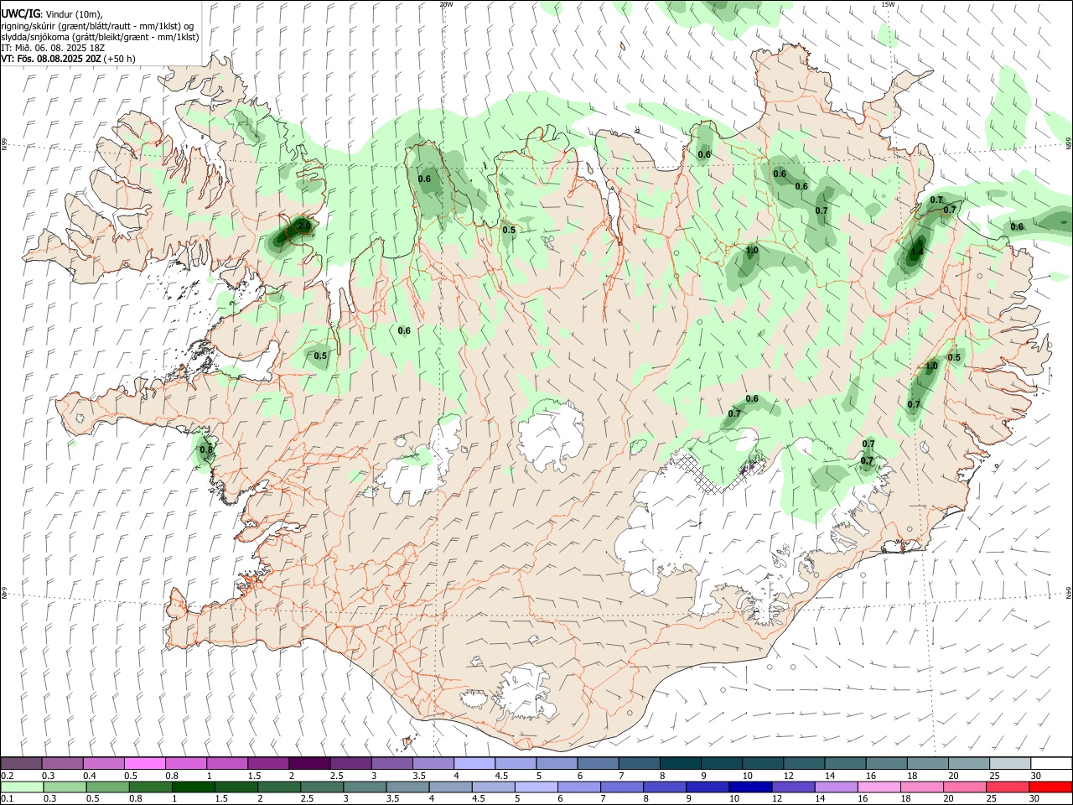Select the light pink swatch right of the lower 16
This screenshot has height=805, width=1073.
point(878,787)
